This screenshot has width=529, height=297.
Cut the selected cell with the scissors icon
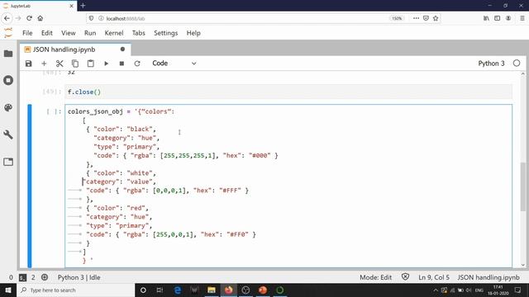(60, 64)
